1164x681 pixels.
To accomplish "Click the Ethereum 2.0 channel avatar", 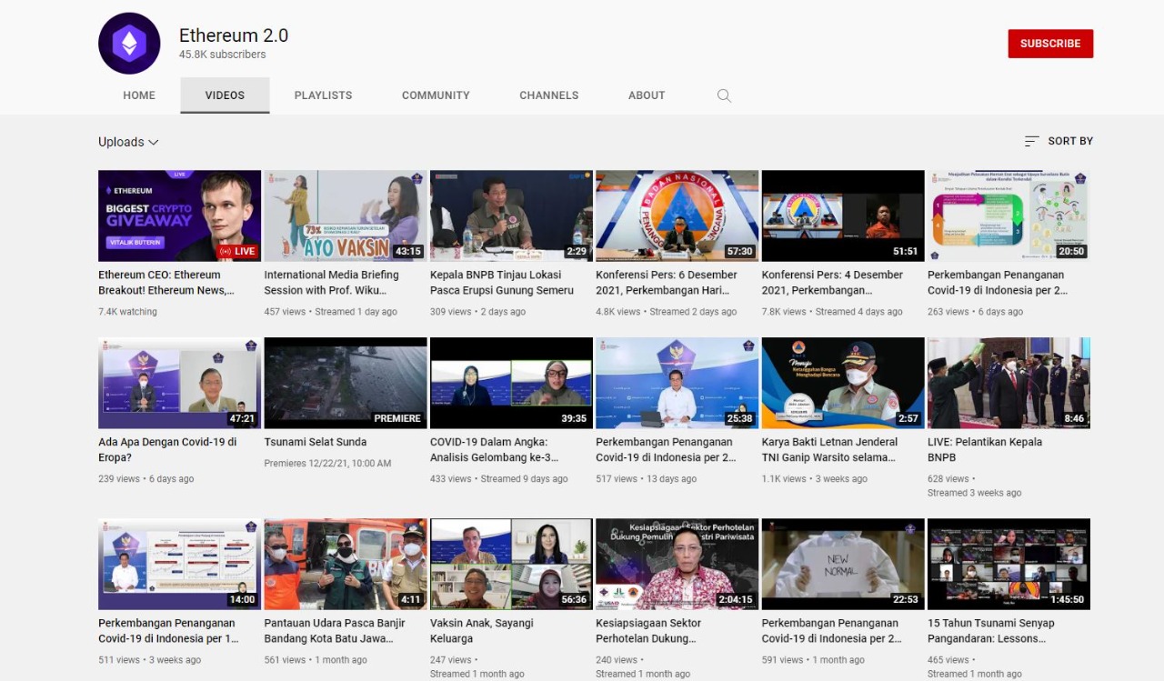I will 129,44.
